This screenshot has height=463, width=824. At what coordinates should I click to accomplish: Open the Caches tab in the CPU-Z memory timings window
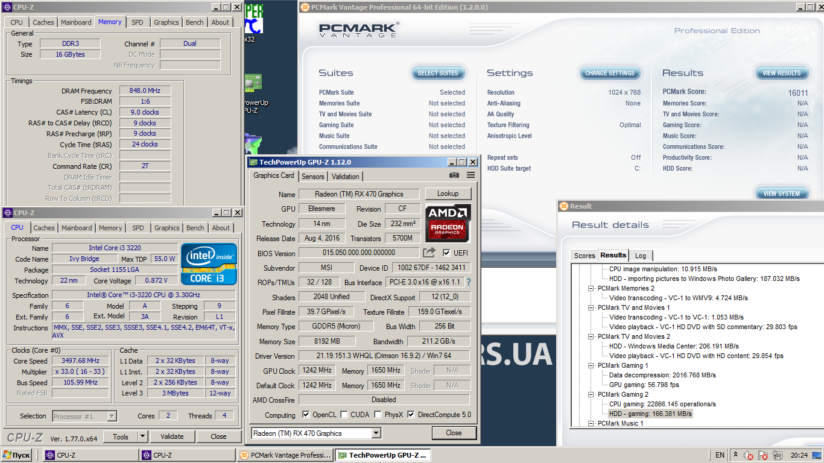coord(43,22)
